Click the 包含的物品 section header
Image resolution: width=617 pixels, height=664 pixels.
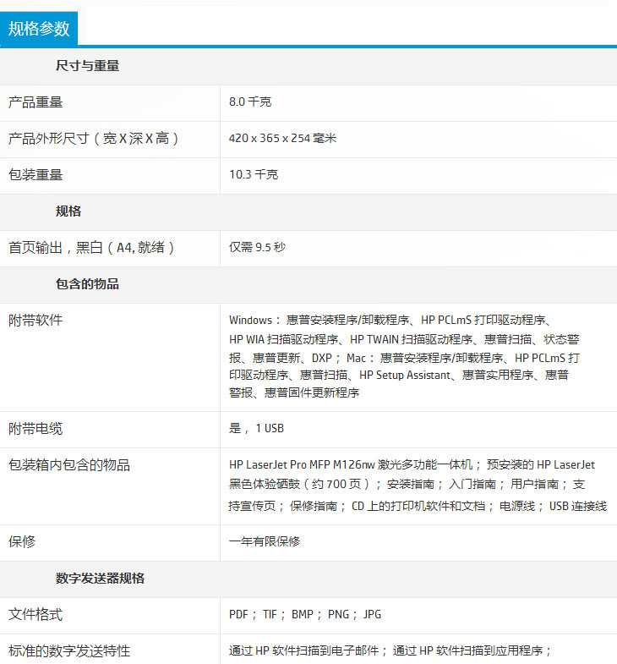[x=87, y=284]
